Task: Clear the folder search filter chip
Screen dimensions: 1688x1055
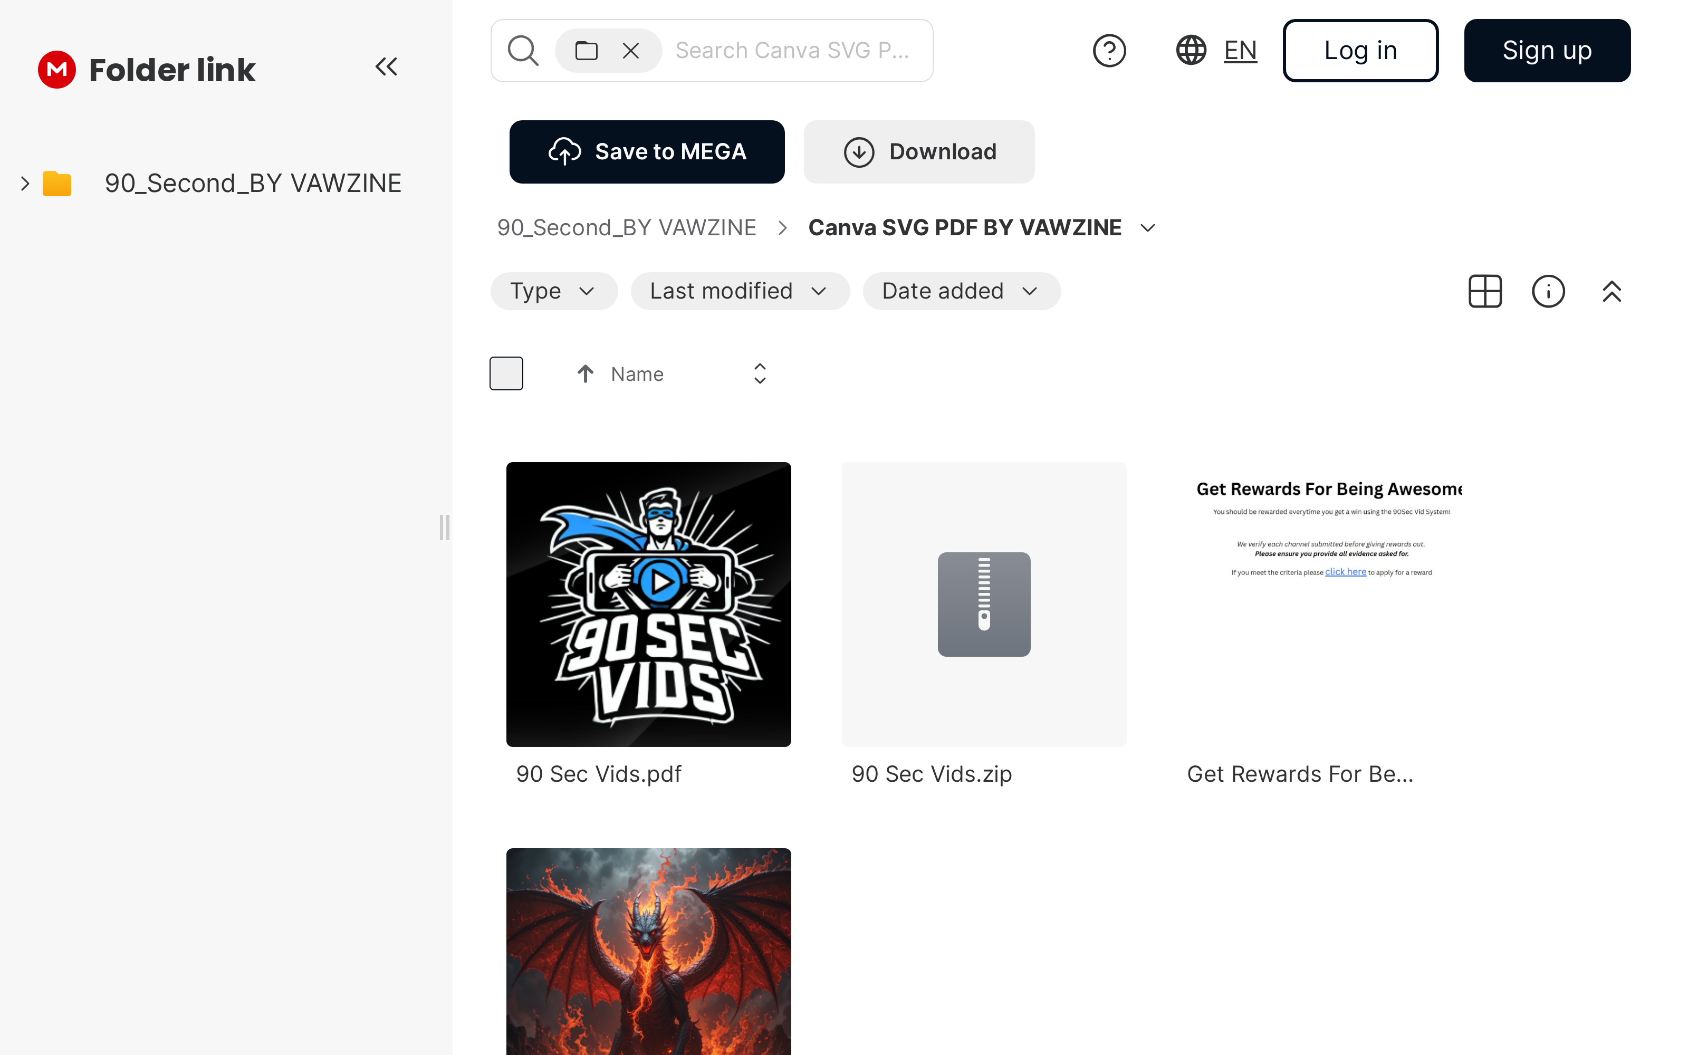Action: tap(630, 50)
